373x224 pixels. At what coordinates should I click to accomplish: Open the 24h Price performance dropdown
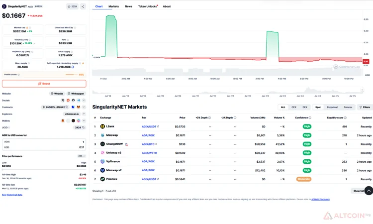pos(82,156)
